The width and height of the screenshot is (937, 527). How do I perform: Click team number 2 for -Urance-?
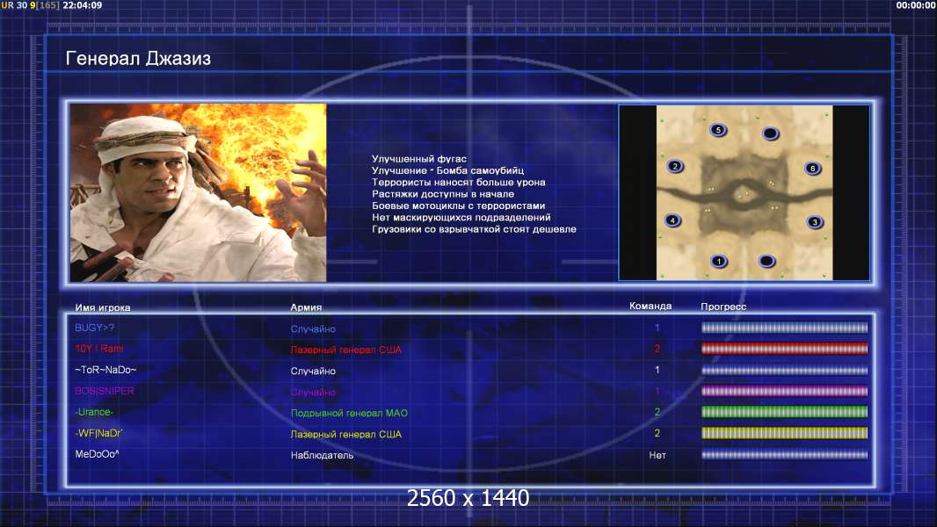click(657, 412)
